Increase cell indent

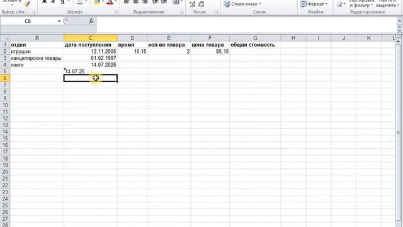coord(164,2)
